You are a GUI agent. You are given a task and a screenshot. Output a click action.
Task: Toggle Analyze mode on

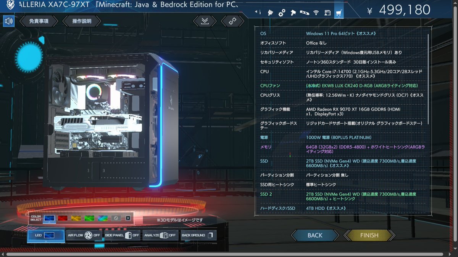(x=160, y=235)
